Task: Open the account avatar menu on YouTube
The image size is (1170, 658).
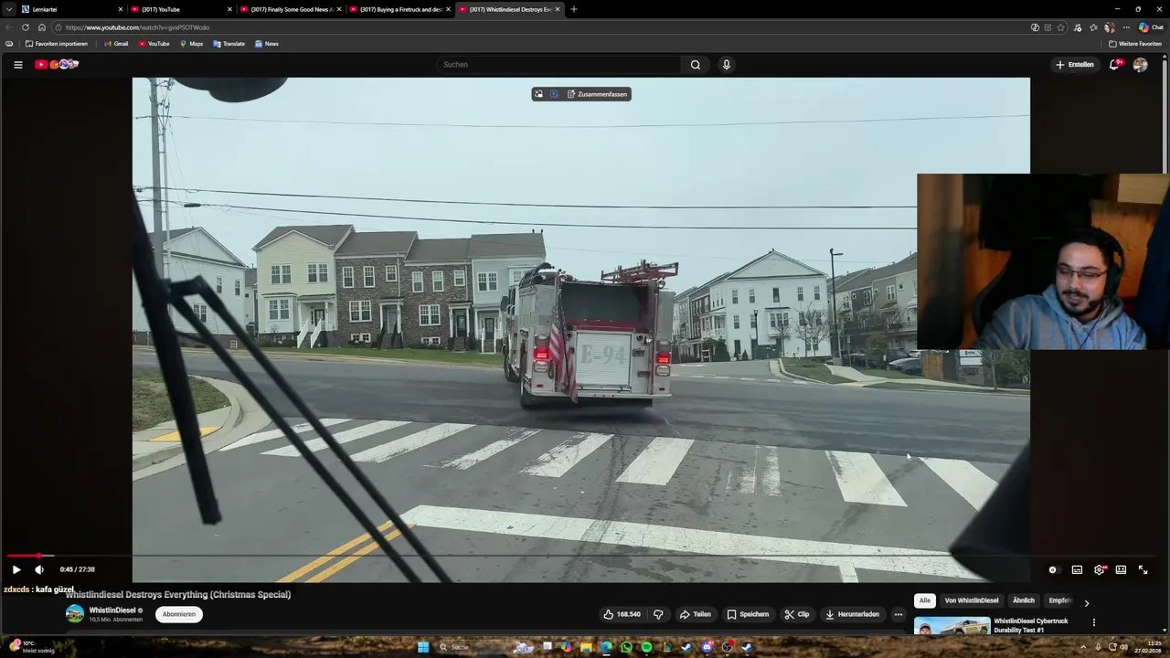Action: tap(1140, 64)
